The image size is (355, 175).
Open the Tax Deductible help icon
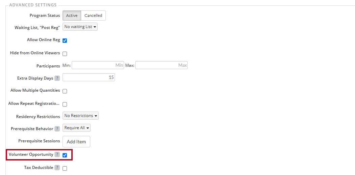click(x=57, y=168)
